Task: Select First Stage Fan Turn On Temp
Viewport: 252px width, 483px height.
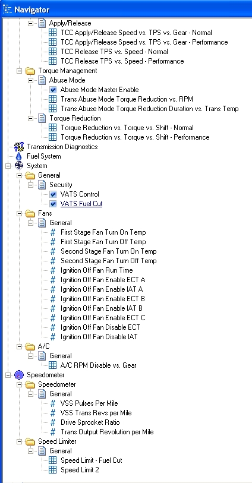Action: pos(103,232)
